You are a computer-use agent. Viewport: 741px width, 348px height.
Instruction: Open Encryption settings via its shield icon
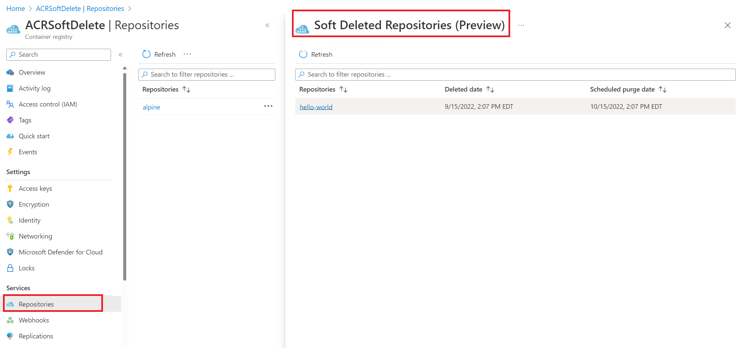point(10,204)
